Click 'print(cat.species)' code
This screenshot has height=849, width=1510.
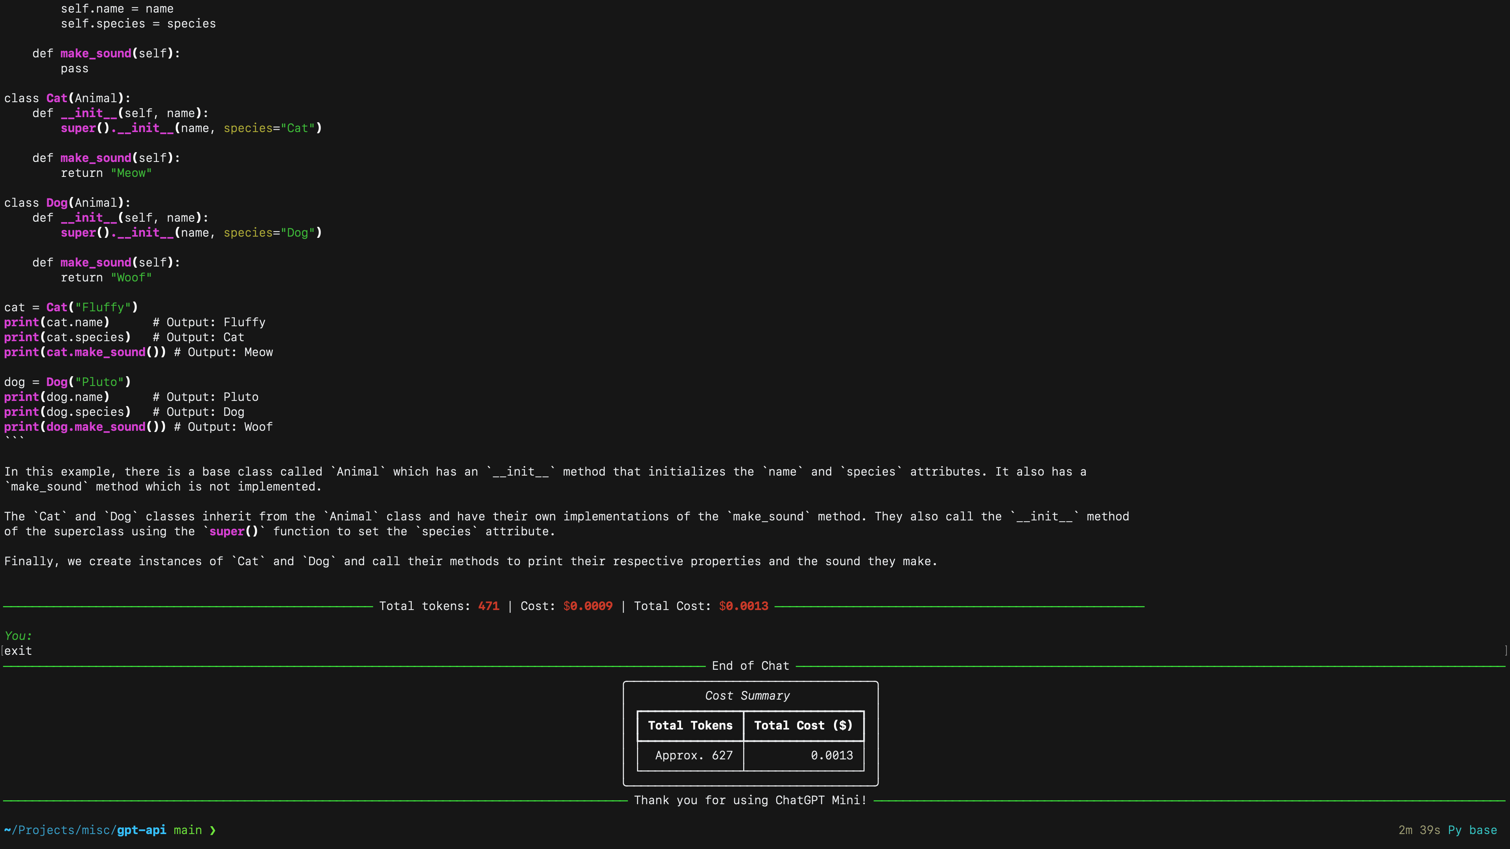[67, 338]
